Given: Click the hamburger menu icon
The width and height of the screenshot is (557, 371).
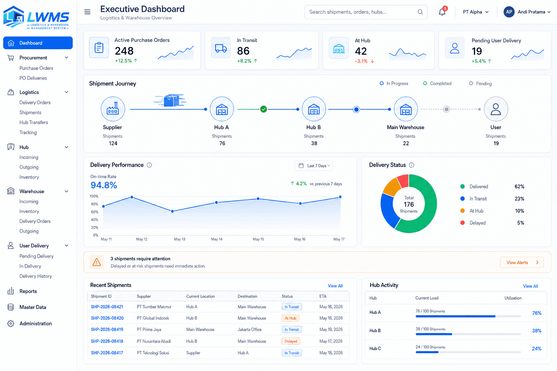Looking at the screenshot, I should (87, 12).
